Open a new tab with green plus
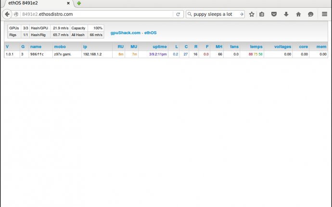The width and height of the screenshot is (332, 207). [79, 3]
